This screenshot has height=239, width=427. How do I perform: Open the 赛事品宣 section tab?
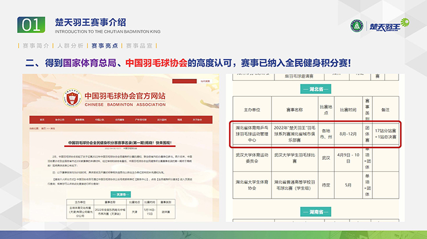click(x=139, y=46)
